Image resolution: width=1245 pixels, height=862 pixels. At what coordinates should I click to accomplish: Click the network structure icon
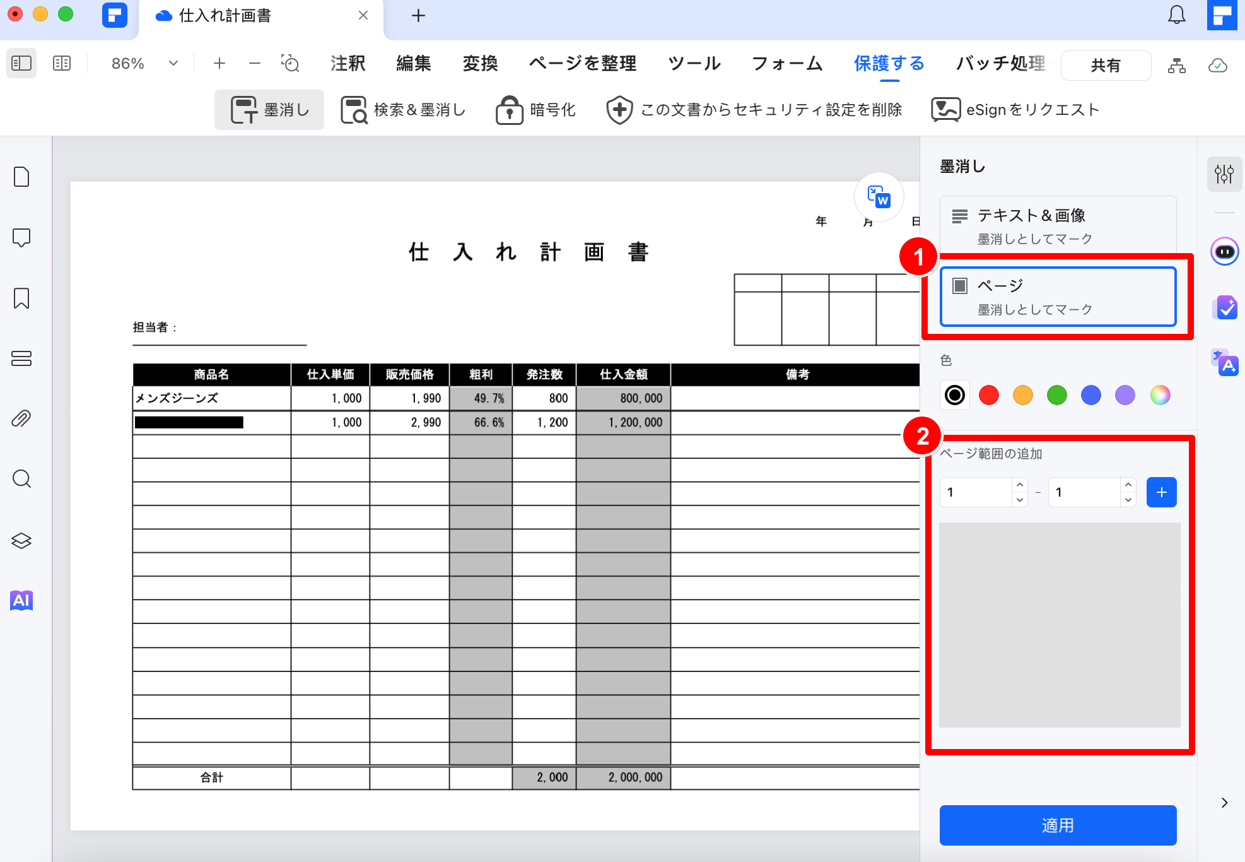[1177, 65]
